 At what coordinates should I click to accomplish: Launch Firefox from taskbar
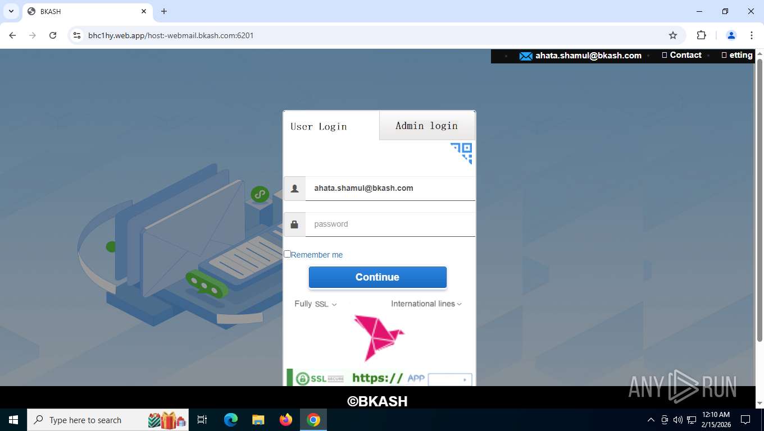(x=286, y=420)
